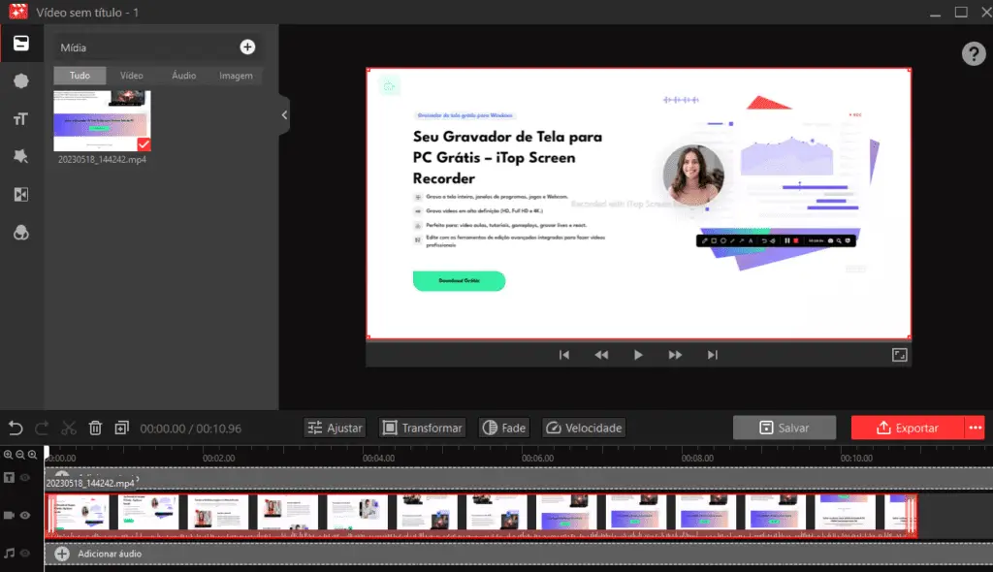Fit timeline to window zoom icon
Screen dimensions: 993x572
[x=32, y=454]
